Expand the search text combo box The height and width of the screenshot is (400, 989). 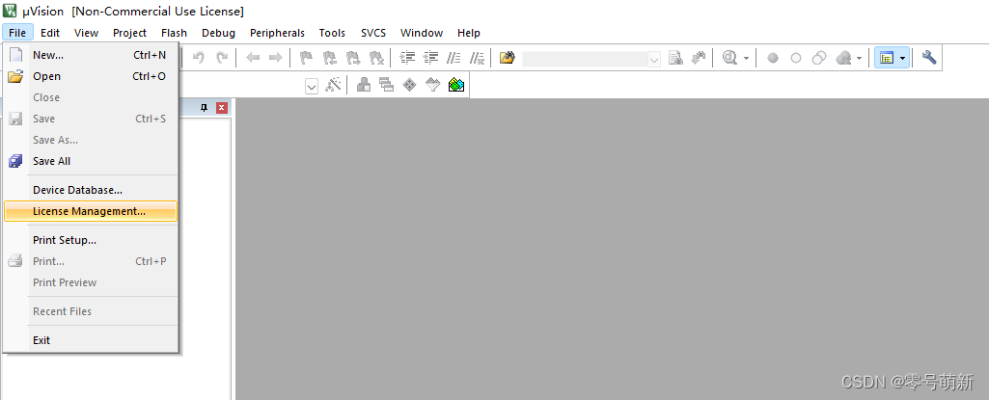[655, 59]
